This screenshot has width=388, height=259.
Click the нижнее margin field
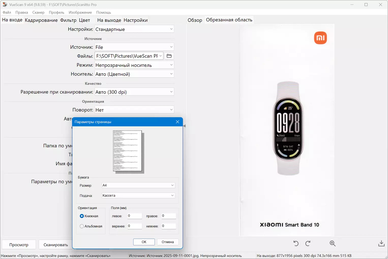[169, 226]
